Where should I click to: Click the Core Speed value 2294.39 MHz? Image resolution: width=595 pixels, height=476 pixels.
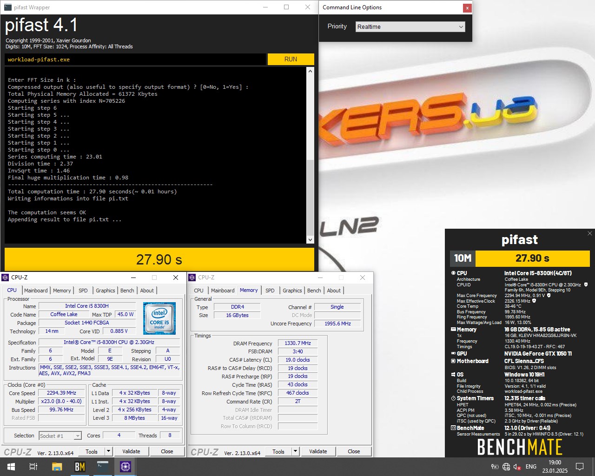(62, 393)
